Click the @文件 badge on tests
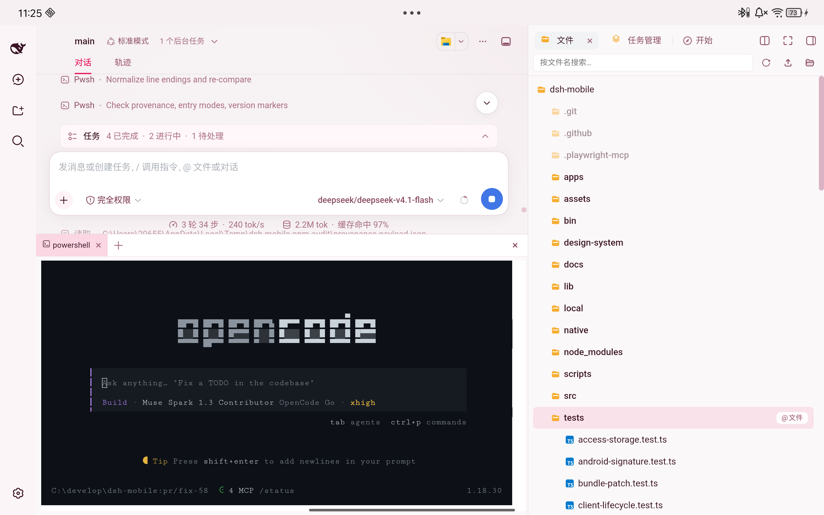 click(792, 418)
